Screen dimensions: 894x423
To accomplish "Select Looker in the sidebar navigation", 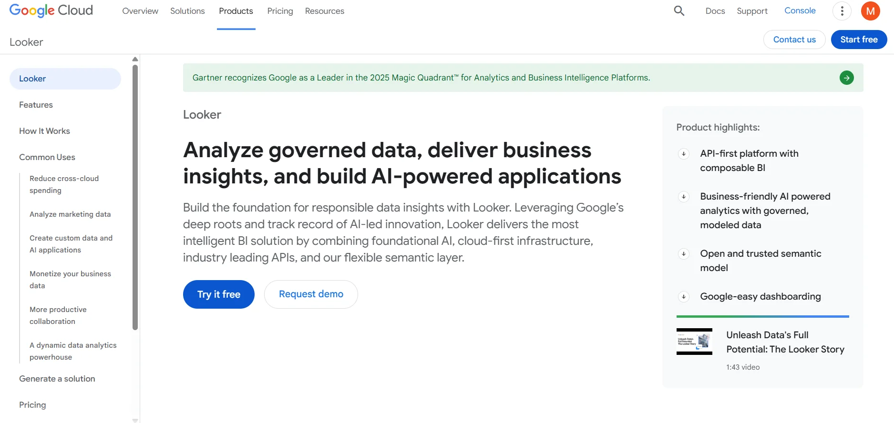I will (65, 79).
